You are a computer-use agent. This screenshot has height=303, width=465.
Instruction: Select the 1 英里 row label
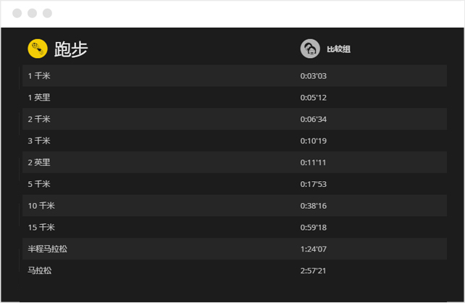click(39, 98)
